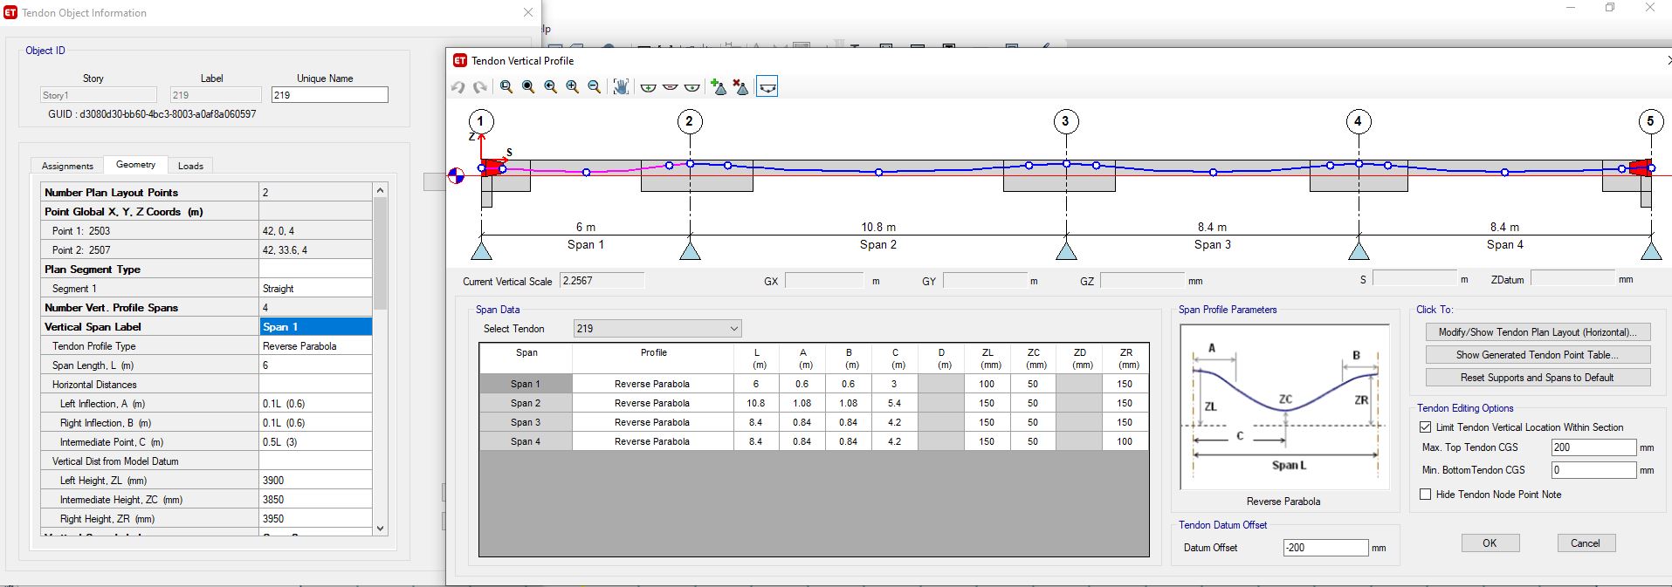Screen dimensions: 1672x587
Task: Click the Span 3 label under the profile
Action: coord(1213,244)
